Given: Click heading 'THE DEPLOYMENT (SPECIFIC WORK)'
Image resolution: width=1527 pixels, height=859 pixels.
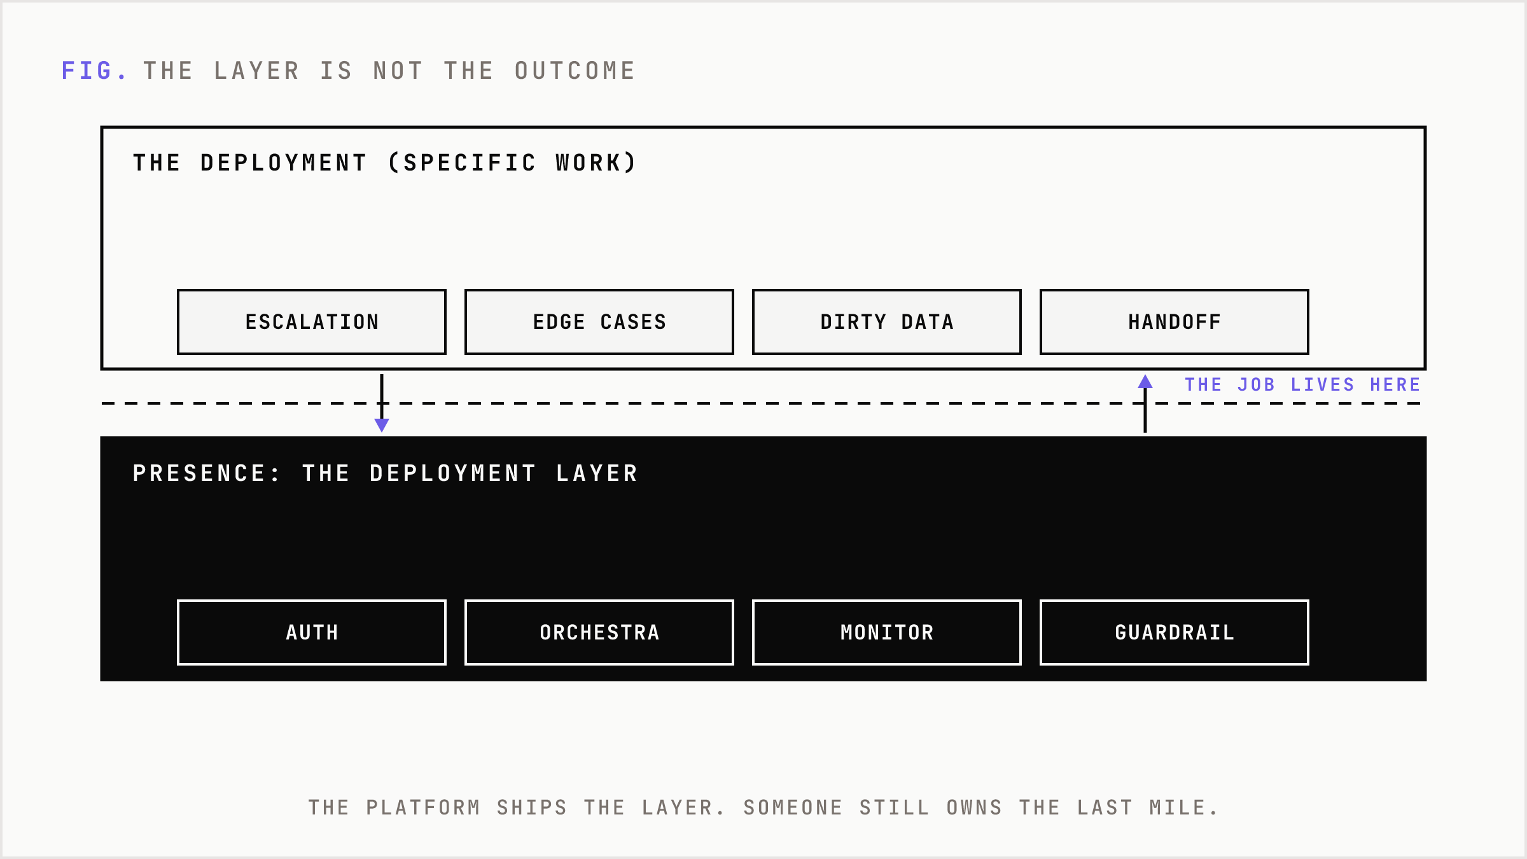Looking at the screenshot, I should point(384,163).
